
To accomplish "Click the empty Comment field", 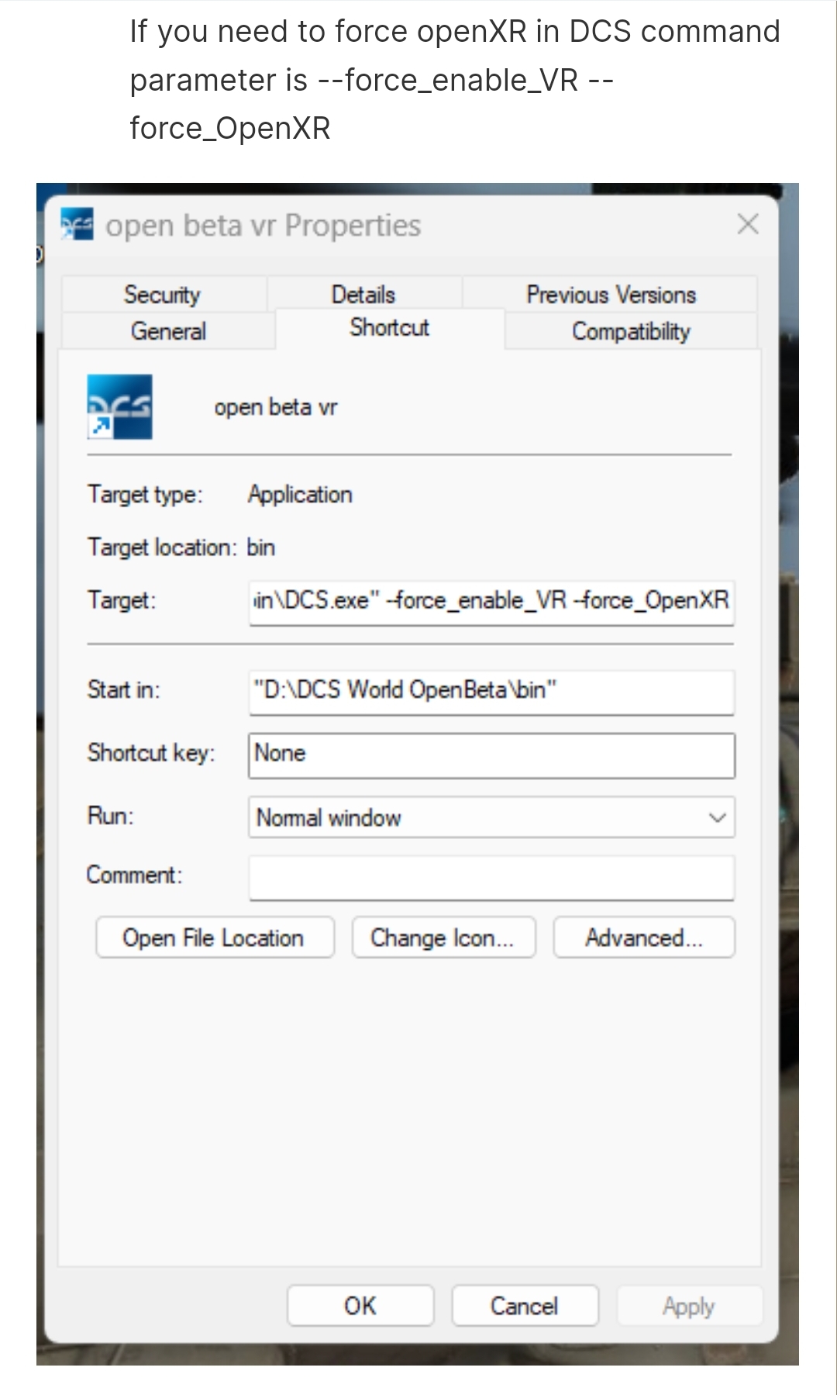I will point(491,878).
